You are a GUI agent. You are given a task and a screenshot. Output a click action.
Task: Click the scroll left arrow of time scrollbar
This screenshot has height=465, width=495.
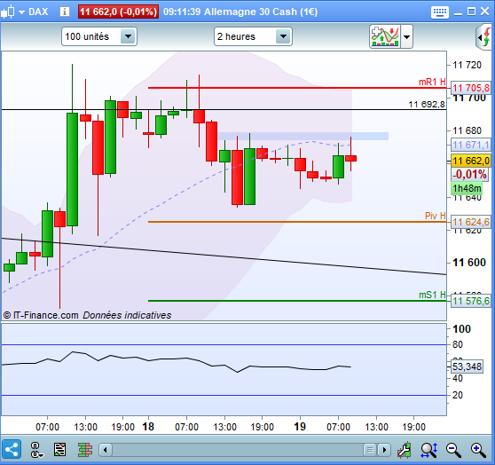click(x=106, y=450)
